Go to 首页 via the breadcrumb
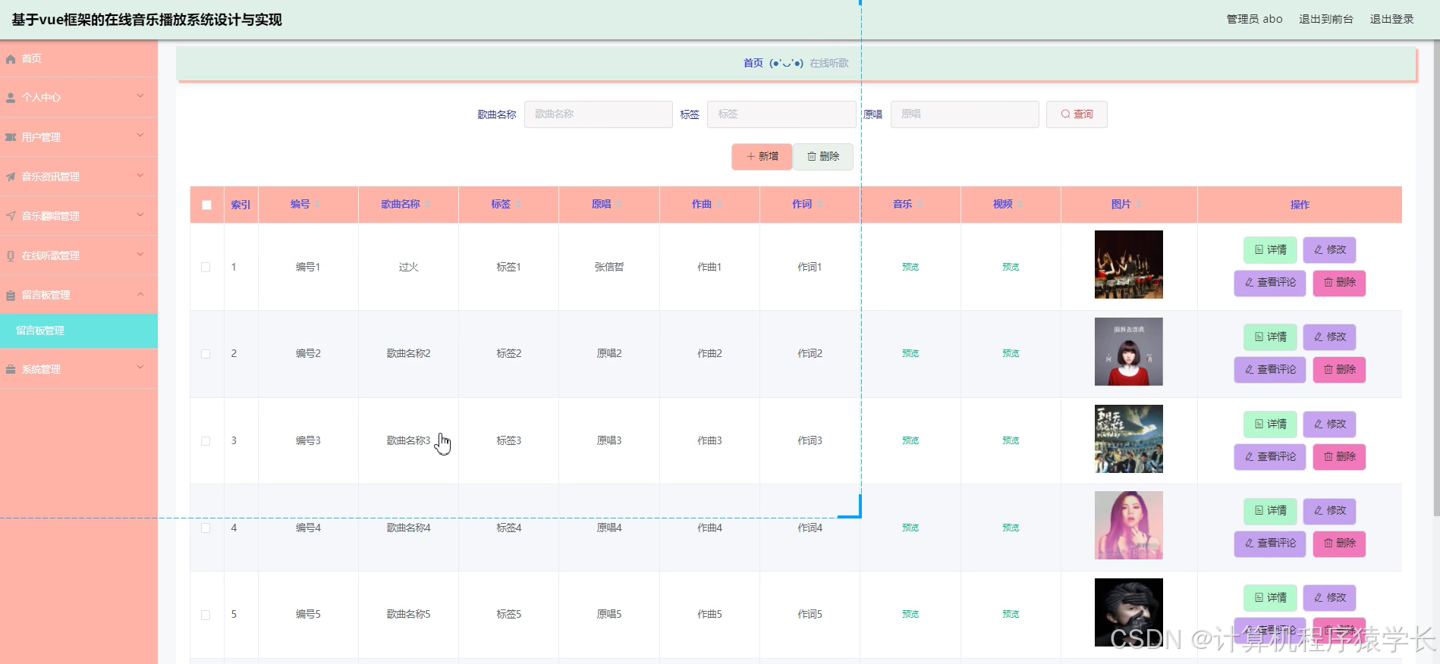Screen dimensions: 1440x664 [753, 63]
